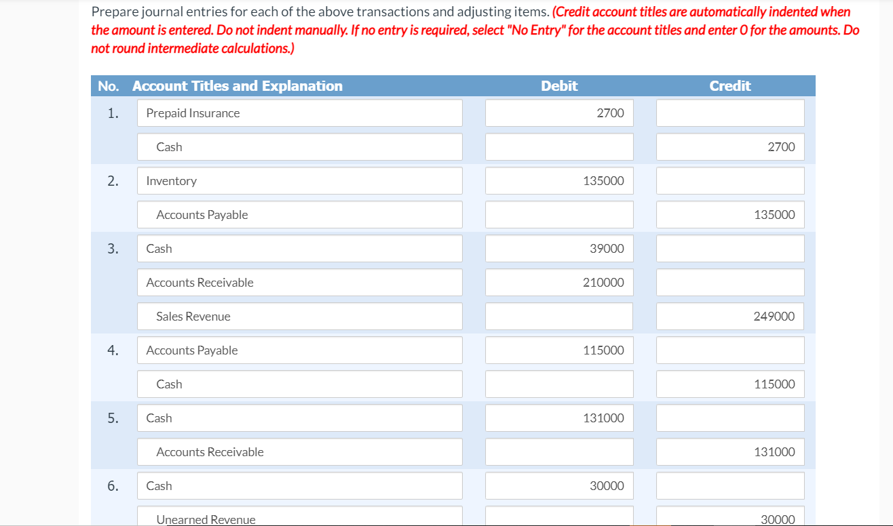Screen dimensions: 893x526
Task: Click the Cash account field debited 30000
Action: click(300, 486)
